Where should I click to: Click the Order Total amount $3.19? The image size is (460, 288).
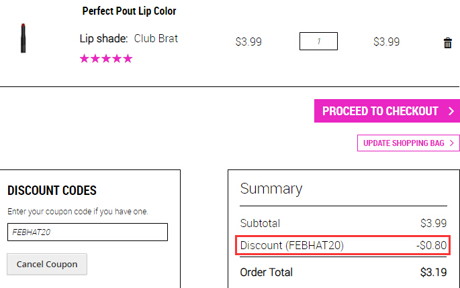tap(433, 272)
